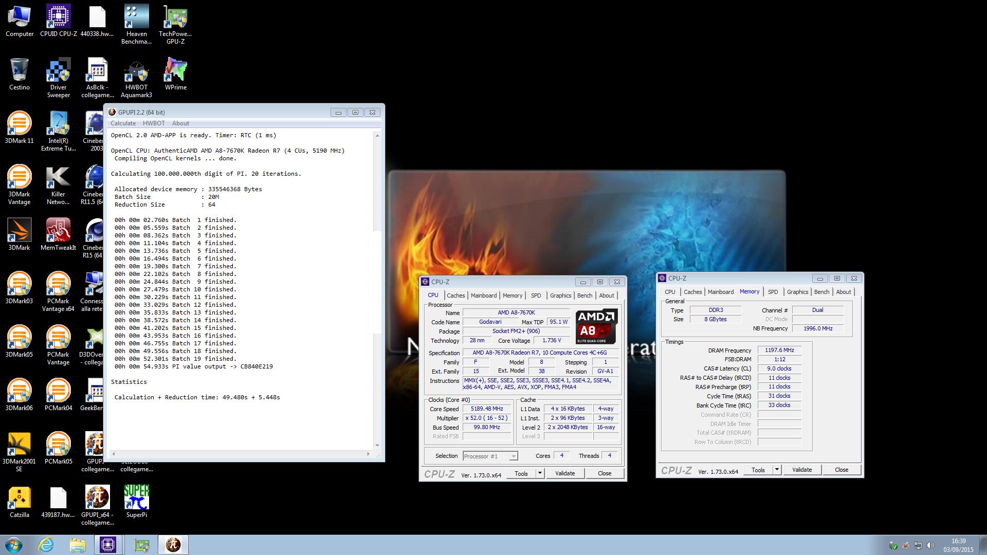Open the Computer desktop icon
Image resolution: width=987 pixels, height=555 pixels.
tap(20, 22)
